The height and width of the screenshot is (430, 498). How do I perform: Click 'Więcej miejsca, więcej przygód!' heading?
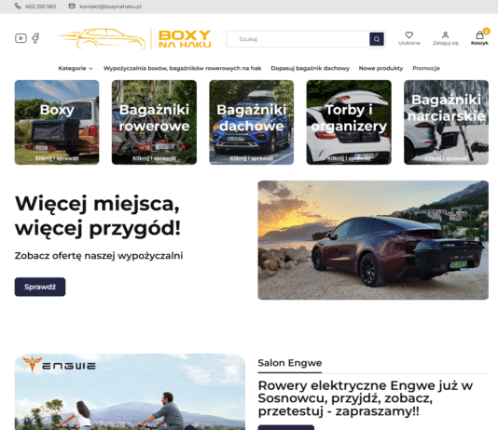click(x=98, y=216)
